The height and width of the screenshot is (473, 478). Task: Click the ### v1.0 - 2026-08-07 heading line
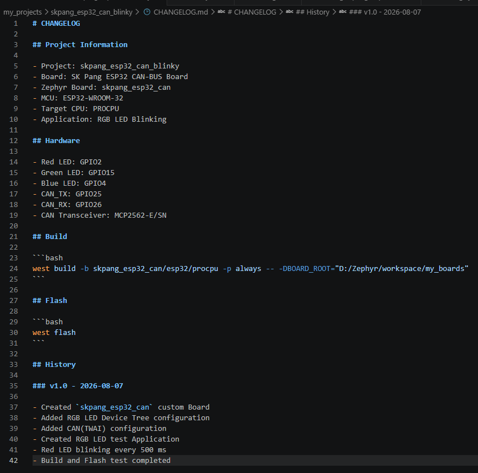[78, 386]
